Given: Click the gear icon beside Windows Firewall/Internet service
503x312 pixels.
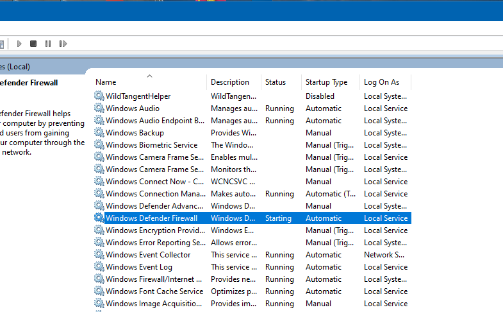Looking at the screenshot, I should pos(99,279).
